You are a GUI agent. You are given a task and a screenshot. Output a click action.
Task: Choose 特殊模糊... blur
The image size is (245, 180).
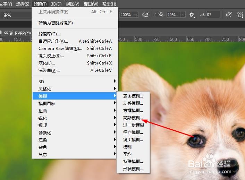pos(133,161)
